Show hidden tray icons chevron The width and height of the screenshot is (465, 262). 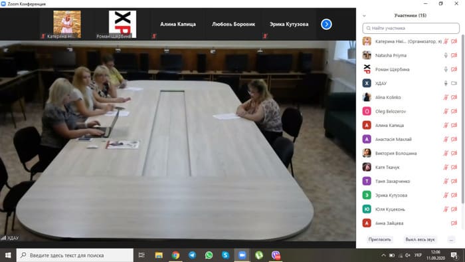point(383,255)
